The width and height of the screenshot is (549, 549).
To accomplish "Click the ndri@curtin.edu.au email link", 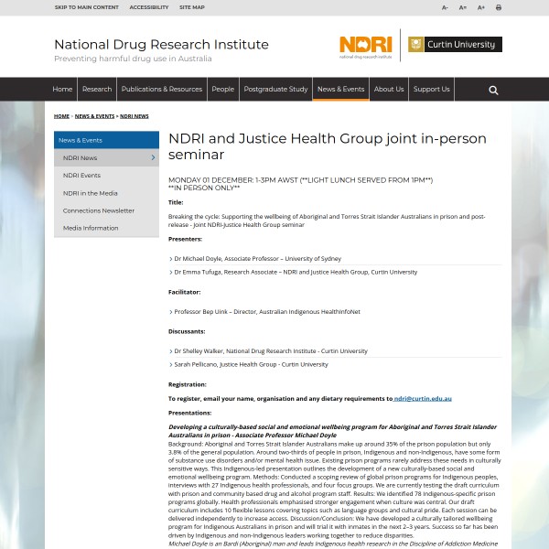I will (423, 399).
